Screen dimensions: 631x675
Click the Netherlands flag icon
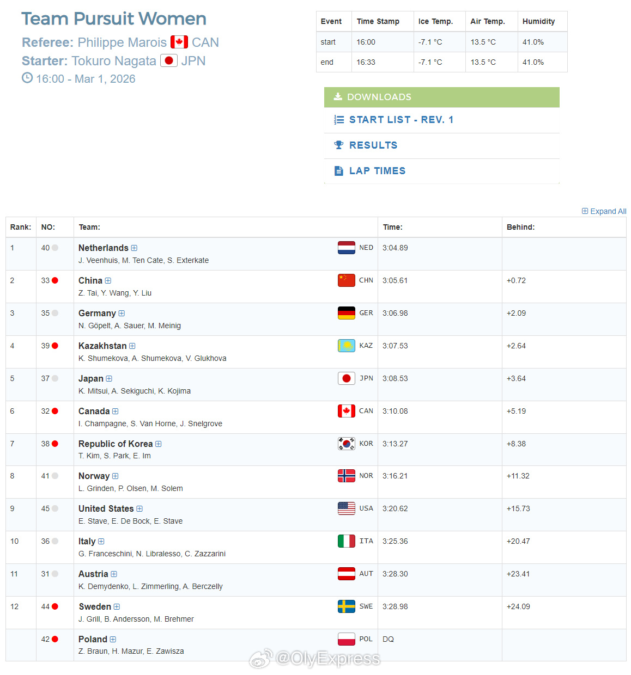pyautogui.click(x=346, y=248)
